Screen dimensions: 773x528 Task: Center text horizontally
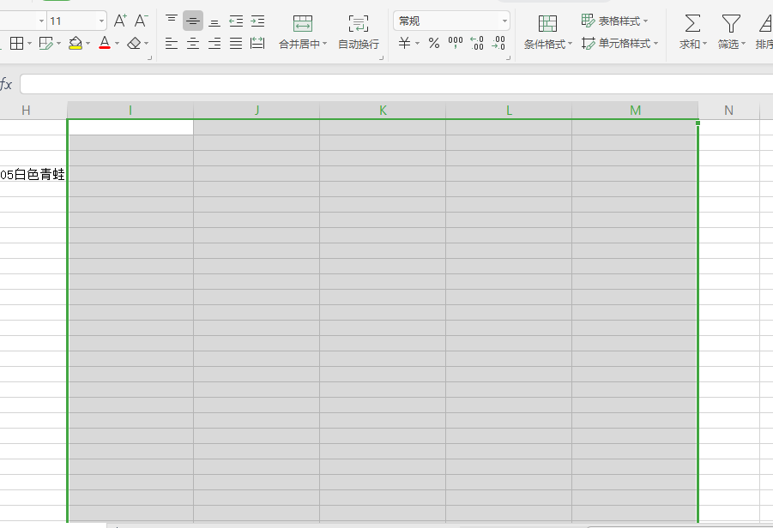click(x=193, y=44)
